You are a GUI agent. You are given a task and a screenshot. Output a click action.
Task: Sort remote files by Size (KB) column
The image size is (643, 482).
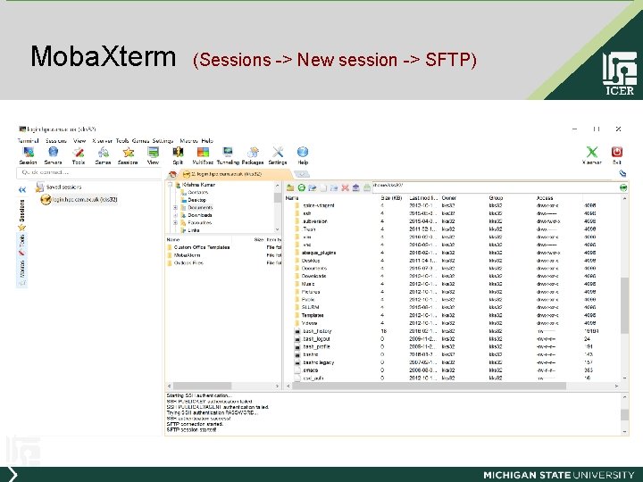[x=391, y=198]
